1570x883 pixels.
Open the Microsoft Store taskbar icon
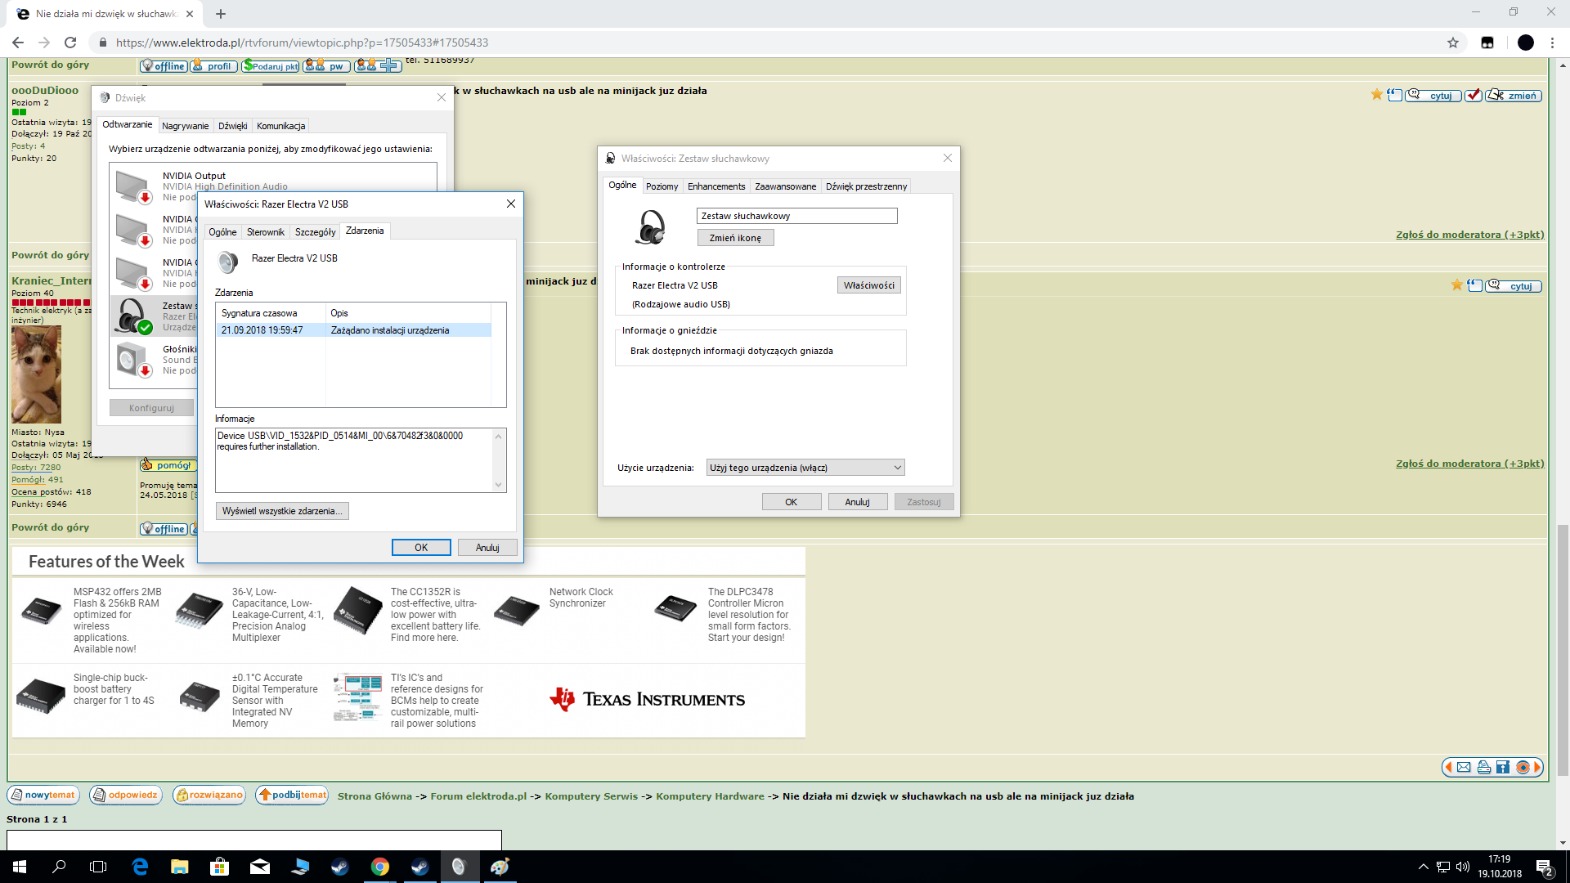[x=219, y=867]
